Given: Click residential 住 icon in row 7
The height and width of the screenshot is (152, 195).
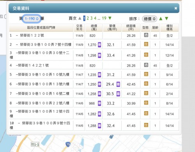Looking at the screenshot, I should tap(146, 93).
